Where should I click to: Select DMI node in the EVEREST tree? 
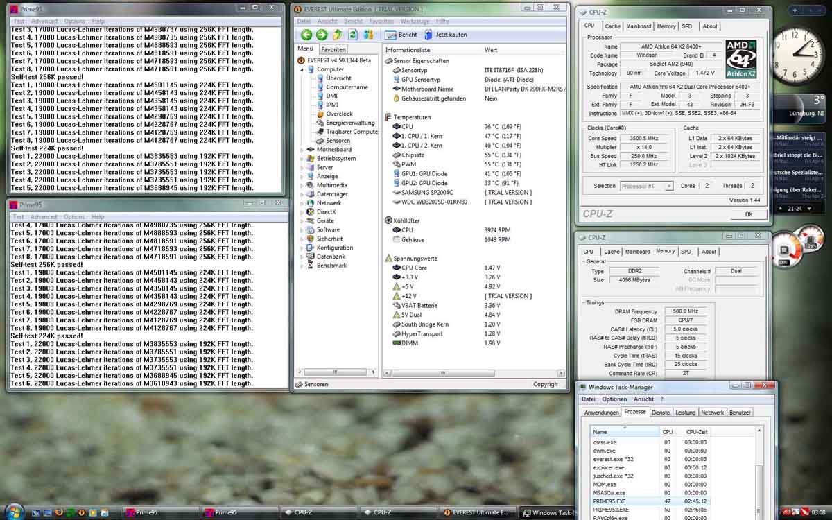click(331, 96)
